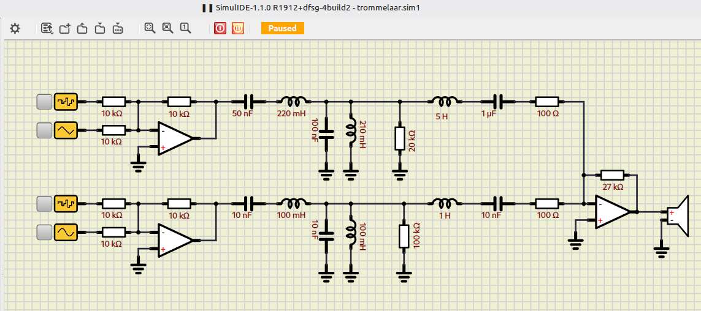Toggle the bottom sine source's gray button

pyautogui.click(x=44, y=233)
